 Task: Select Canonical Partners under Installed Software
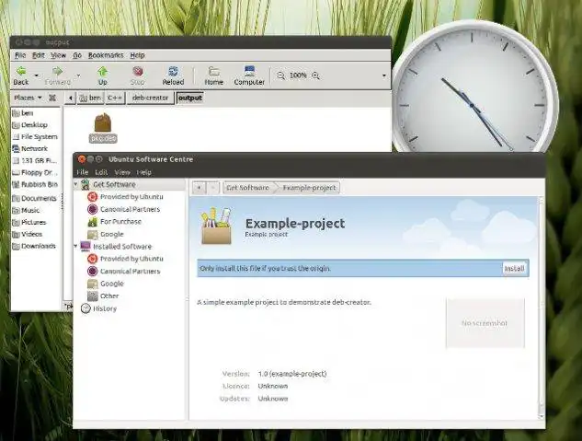(x=123, y=272)
